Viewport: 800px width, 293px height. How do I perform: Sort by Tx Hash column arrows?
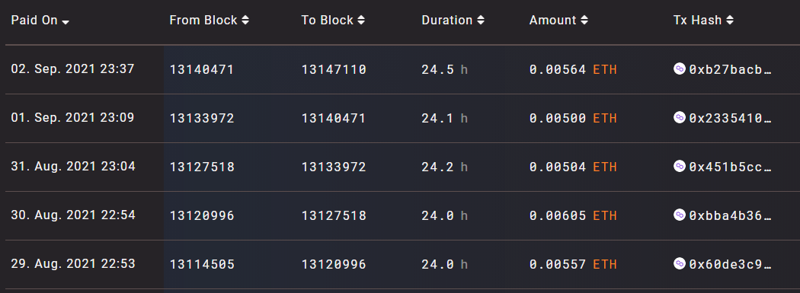730,21
